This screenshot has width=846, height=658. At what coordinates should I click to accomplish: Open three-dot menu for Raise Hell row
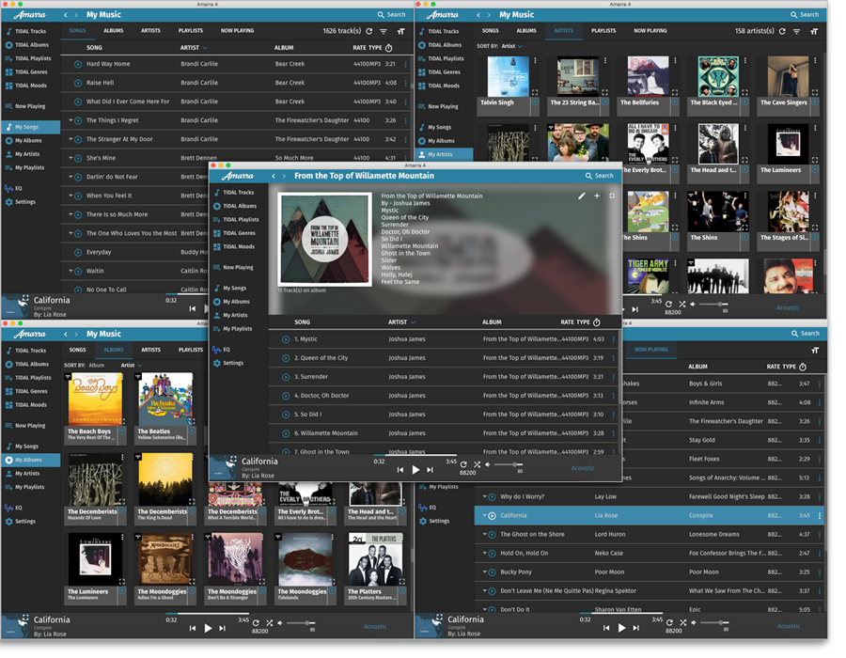(x=406, y=83)
